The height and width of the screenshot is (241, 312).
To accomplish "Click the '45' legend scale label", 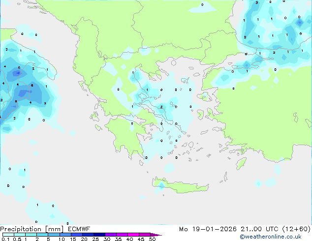I will (x=141, y=239).
